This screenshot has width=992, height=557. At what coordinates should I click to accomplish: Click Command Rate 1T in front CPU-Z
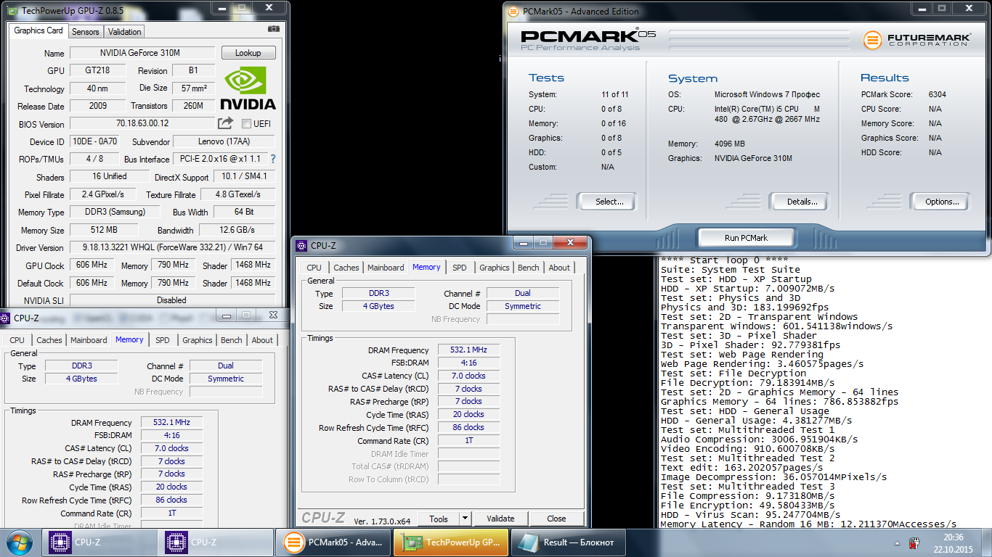(x=468, y=441)
